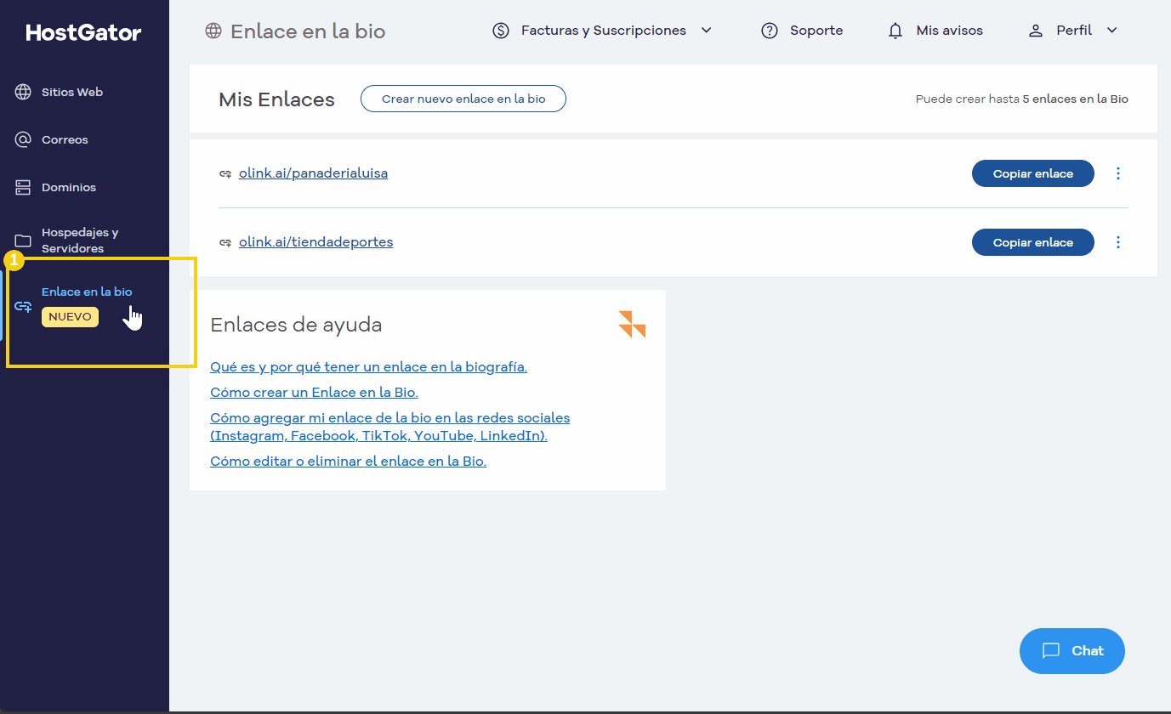Click Crear nuevo enlace en la bio
The width and height of the screenshot is (1171, 714).
click(x=463, y=99)
